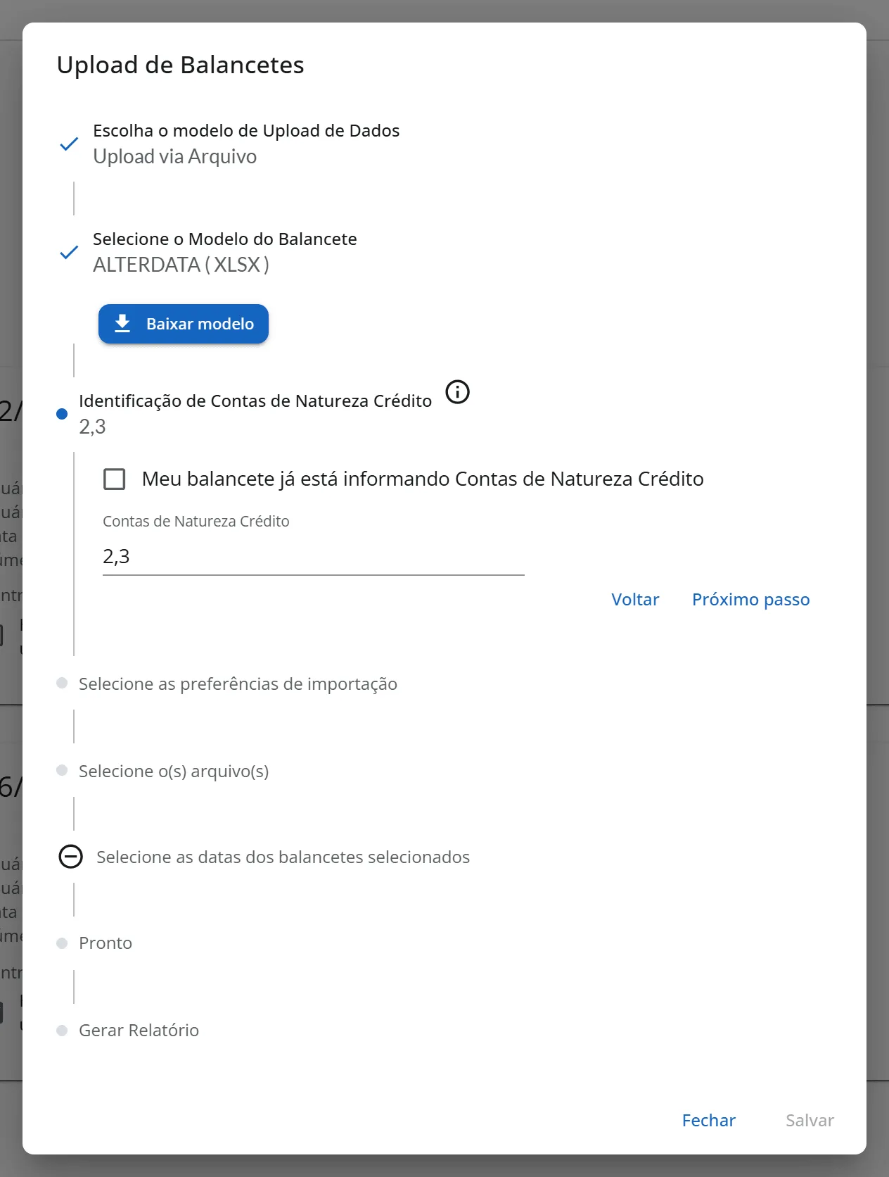The width and height of the screenshot is (889, 1177).
Task: Select the 'Pronto' step
Action: [x=105, y=943]
